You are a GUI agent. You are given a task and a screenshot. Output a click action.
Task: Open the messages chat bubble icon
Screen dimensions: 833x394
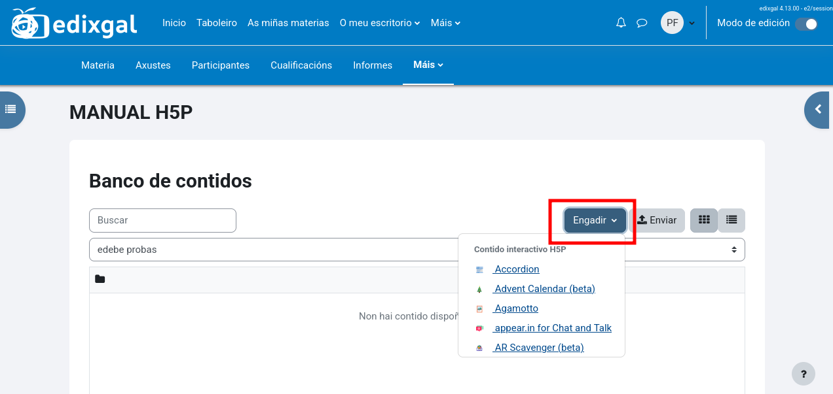pyautogui.click(x=642, y=23)
